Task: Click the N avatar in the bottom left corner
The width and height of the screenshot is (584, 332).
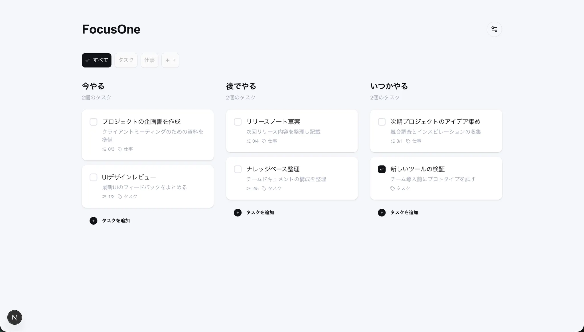Action: (x=15, y=317)
